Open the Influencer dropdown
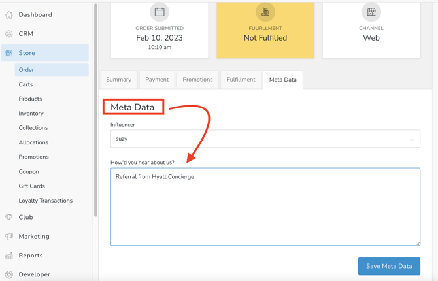This screenshot has width=438, height=281. (265, 139)
